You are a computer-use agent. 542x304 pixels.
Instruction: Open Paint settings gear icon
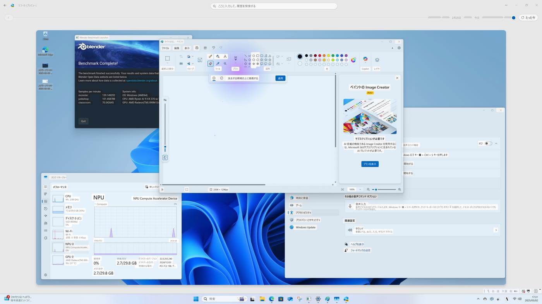click(399, 48)
